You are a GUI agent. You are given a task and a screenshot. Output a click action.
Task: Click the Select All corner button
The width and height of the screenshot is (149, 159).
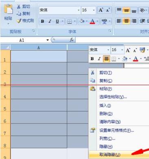[5, 47]
